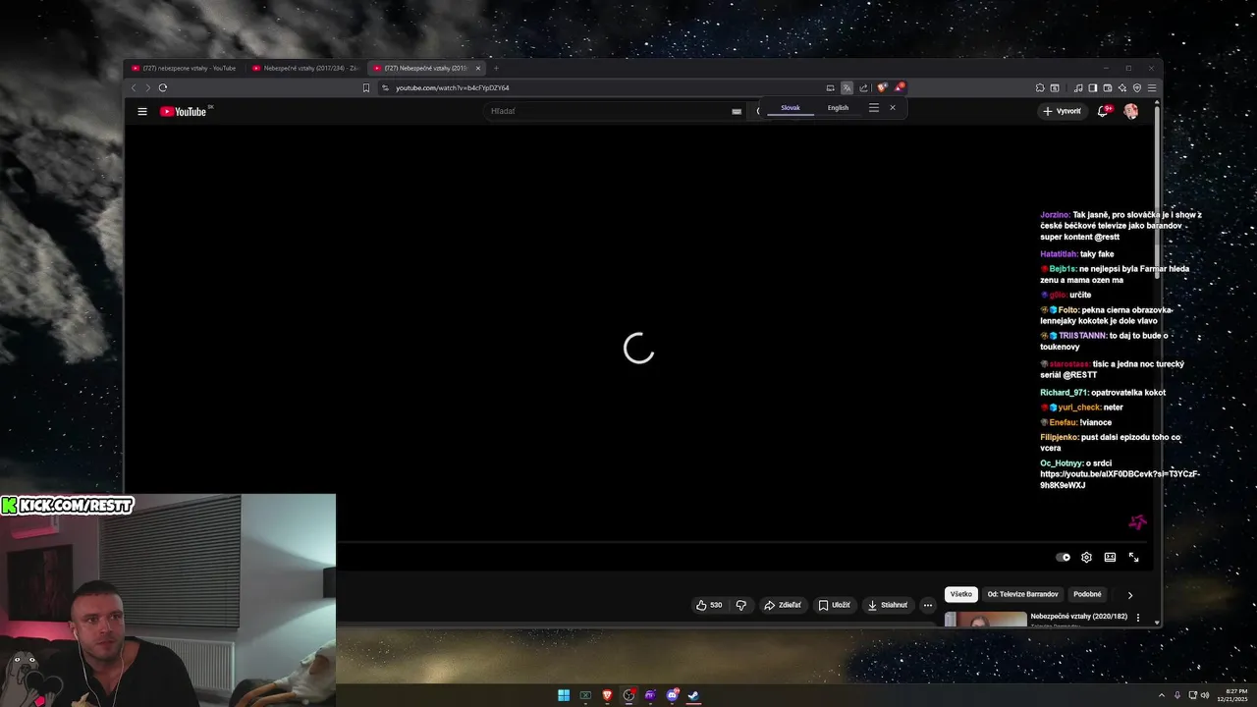This screenshot has width=1257, height=707.
Task: Select the Slovak tab in the translate bar
Action: click(791, 108)
